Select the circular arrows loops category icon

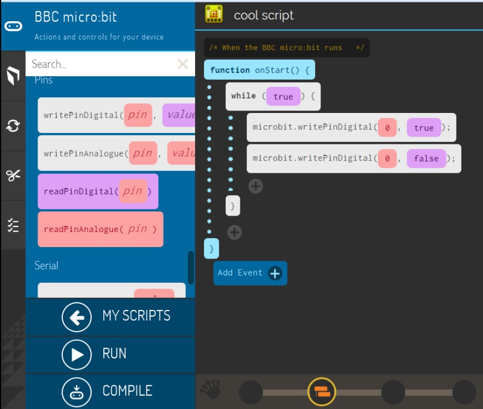pos(13,126)
